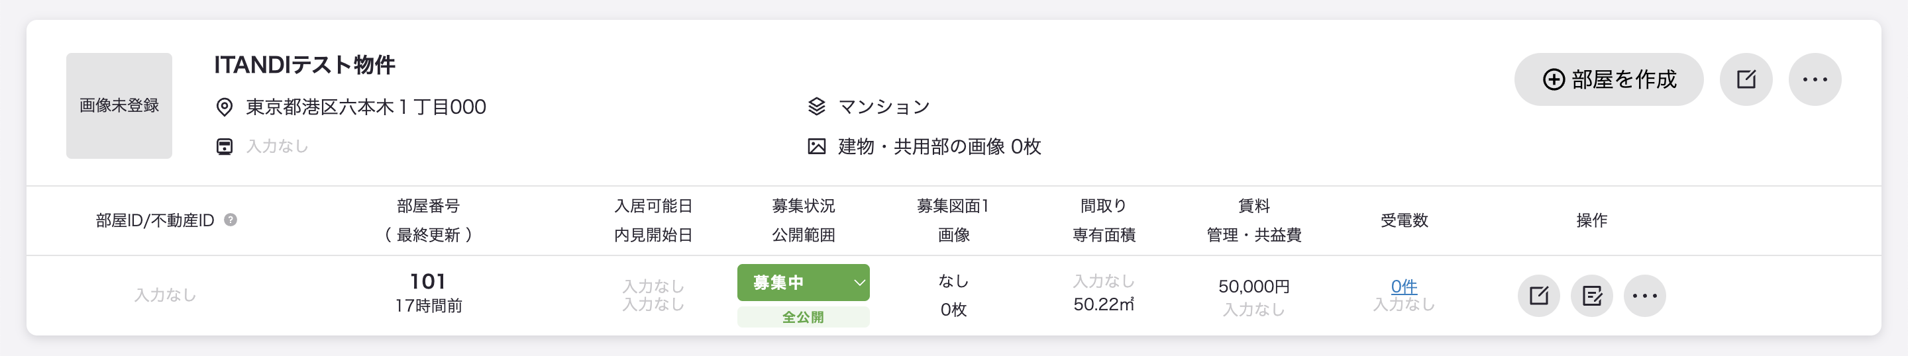Click the 画像未登録 thumbnail placeholder
Image resolution: width=1908 pixels, height=356 pixels.
coord(119,106)
